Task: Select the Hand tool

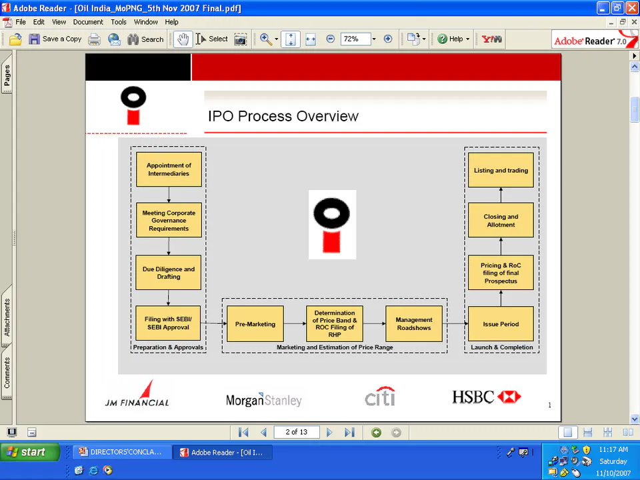Action: click(x=183, y=39)
